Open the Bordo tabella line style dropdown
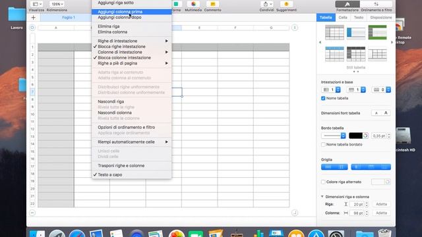Viewport: 422px width, 237px height. click(334, 136)
